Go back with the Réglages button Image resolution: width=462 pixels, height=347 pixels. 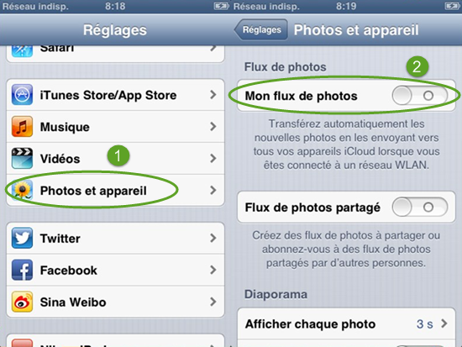coord(260,29)
